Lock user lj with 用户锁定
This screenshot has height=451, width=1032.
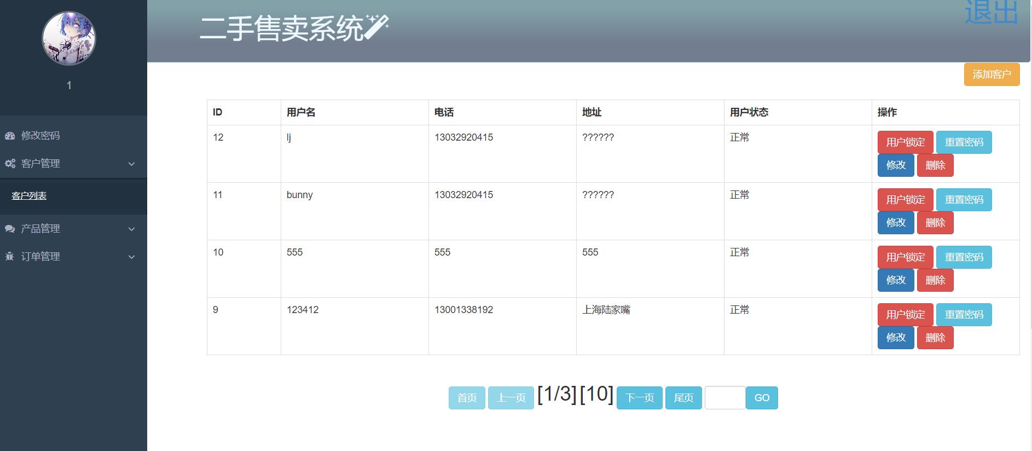[906, 142]
